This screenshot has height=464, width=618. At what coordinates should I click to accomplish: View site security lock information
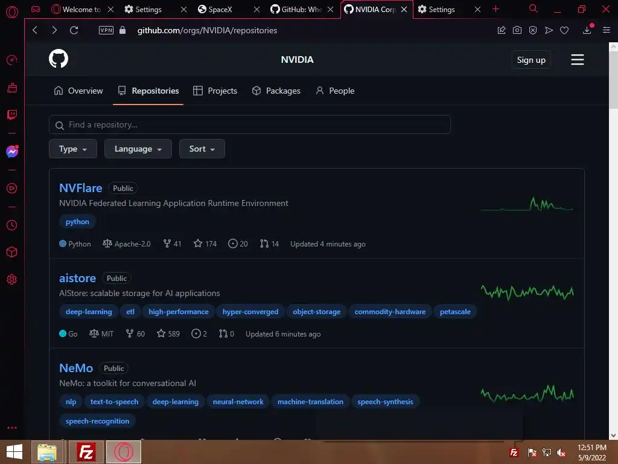coord(123,30)
